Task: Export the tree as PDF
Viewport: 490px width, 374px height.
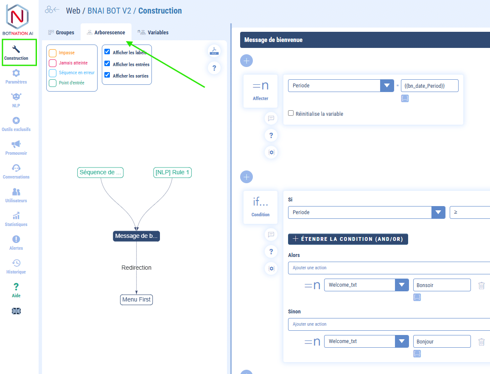Action: [214, 51]
